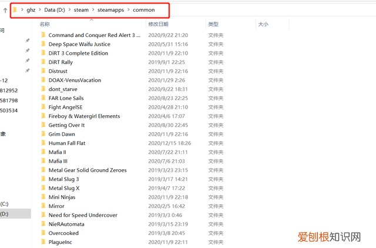
Task: Click the folder icon next to Grim Dawn
Action: click(x=43, y=134)
